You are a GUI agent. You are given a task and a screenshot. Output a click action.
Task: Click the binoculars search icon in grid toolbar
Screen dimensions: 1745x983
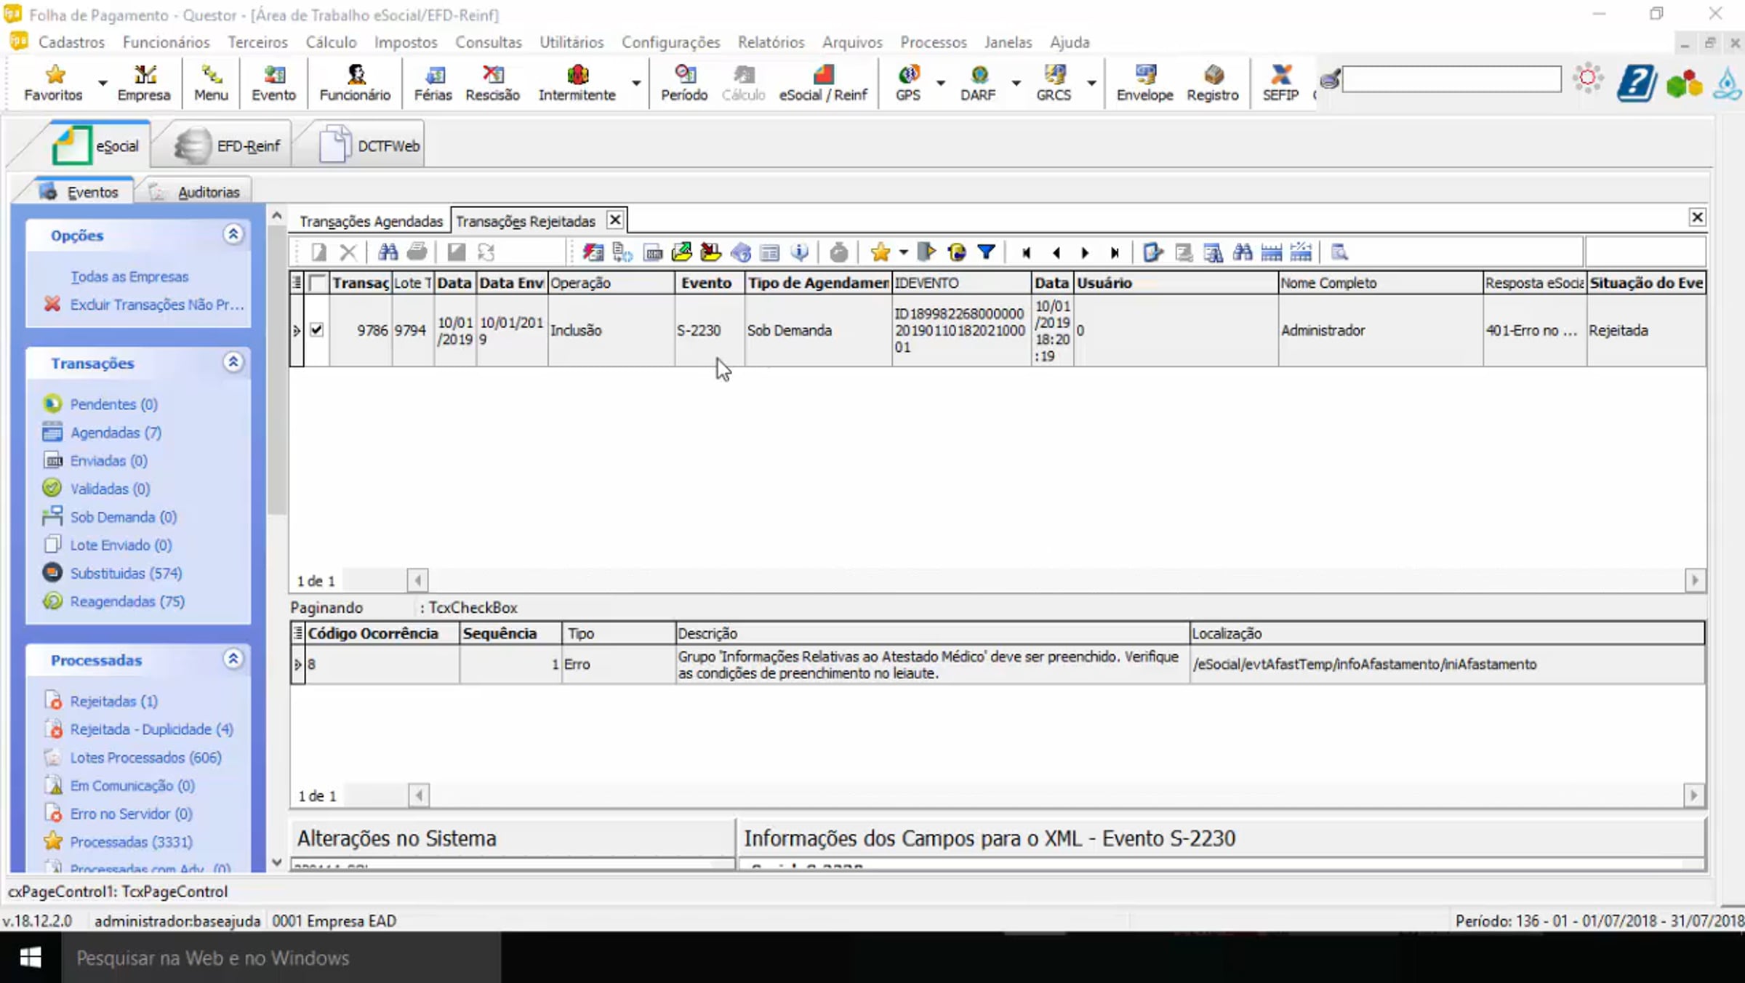pyautogui.click(x=388, y=252)
